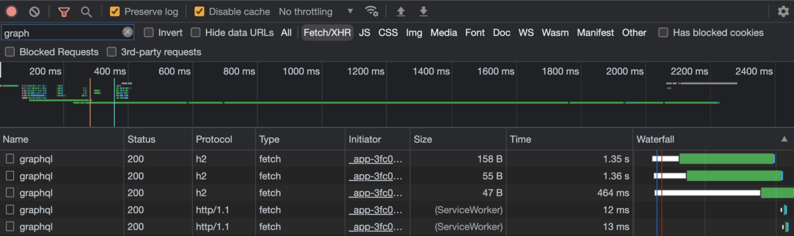Screen dimensions: 794x236
Task: Sort requests by Size column header
Action: (x=423, y=139)
